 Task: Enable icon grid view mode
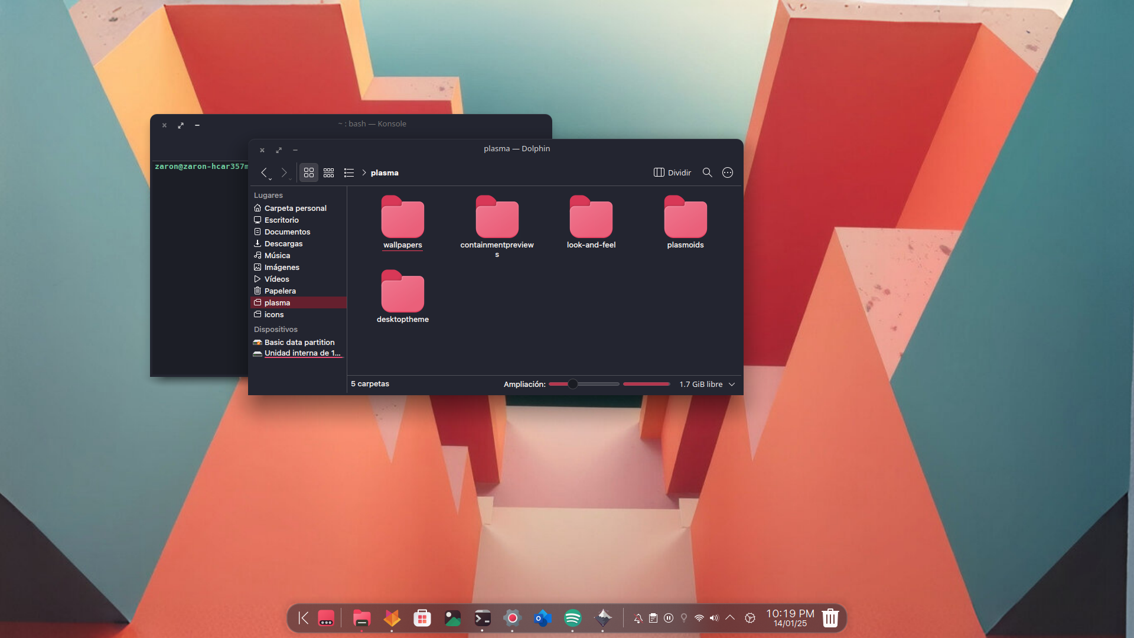[309, 172]
